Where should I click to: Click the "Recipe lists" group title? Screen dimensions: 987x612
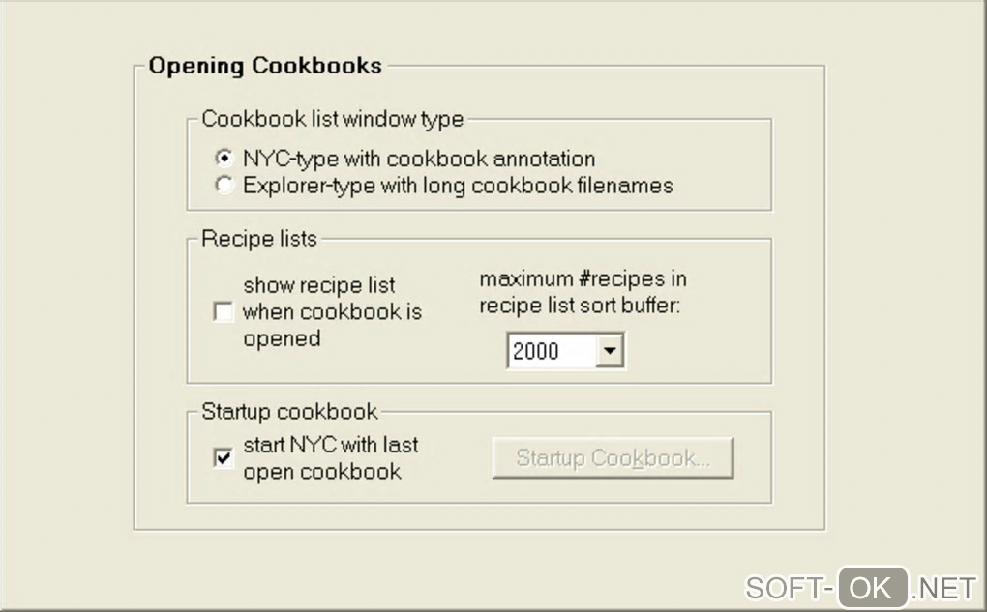click(258, 238)
